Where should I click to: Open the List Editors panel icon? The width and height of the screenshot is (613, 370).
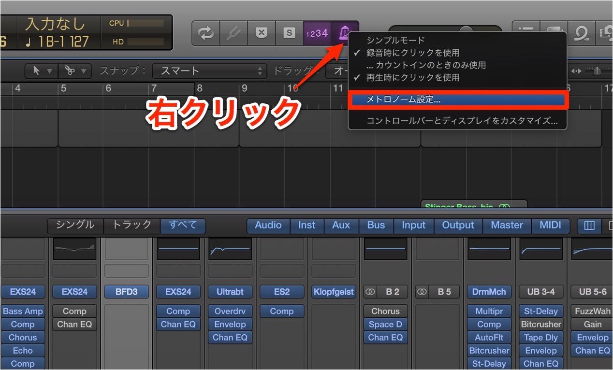pyautogui.click(x=525, y=33)
